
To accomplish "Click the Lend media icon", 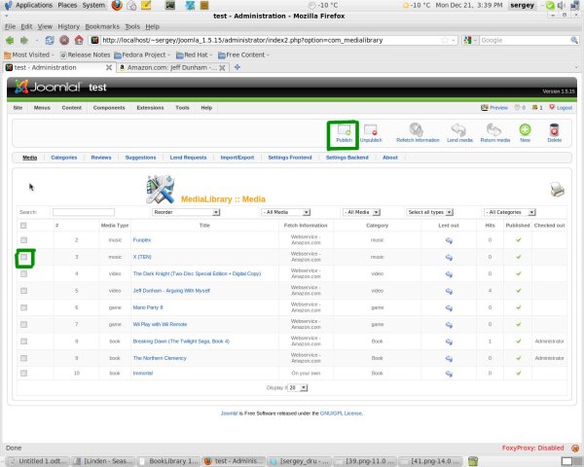I will pyautogui.click(x=458, y=129).
